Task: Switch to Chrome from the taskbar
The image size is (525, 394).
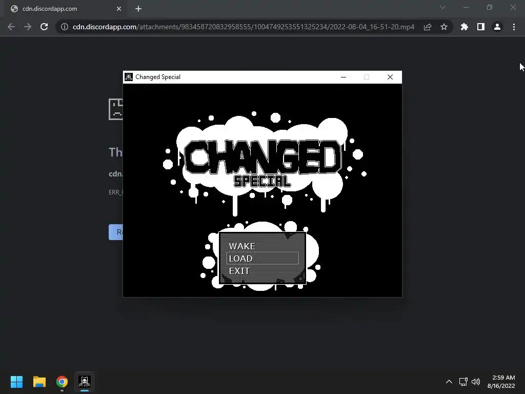Action: (x=62, y=382)
